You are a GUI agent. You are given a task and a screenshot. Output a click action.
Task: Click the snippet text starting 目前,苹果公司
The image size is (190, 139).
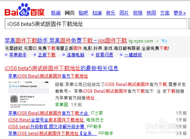pos(120,91)
